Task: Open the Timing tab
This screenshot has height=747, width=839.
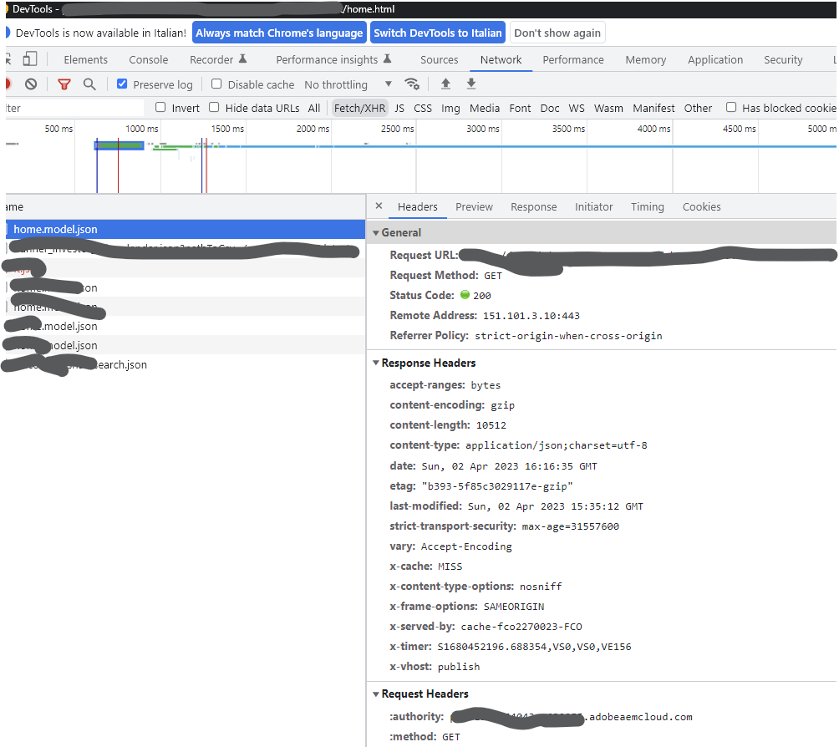Action: 648,206
